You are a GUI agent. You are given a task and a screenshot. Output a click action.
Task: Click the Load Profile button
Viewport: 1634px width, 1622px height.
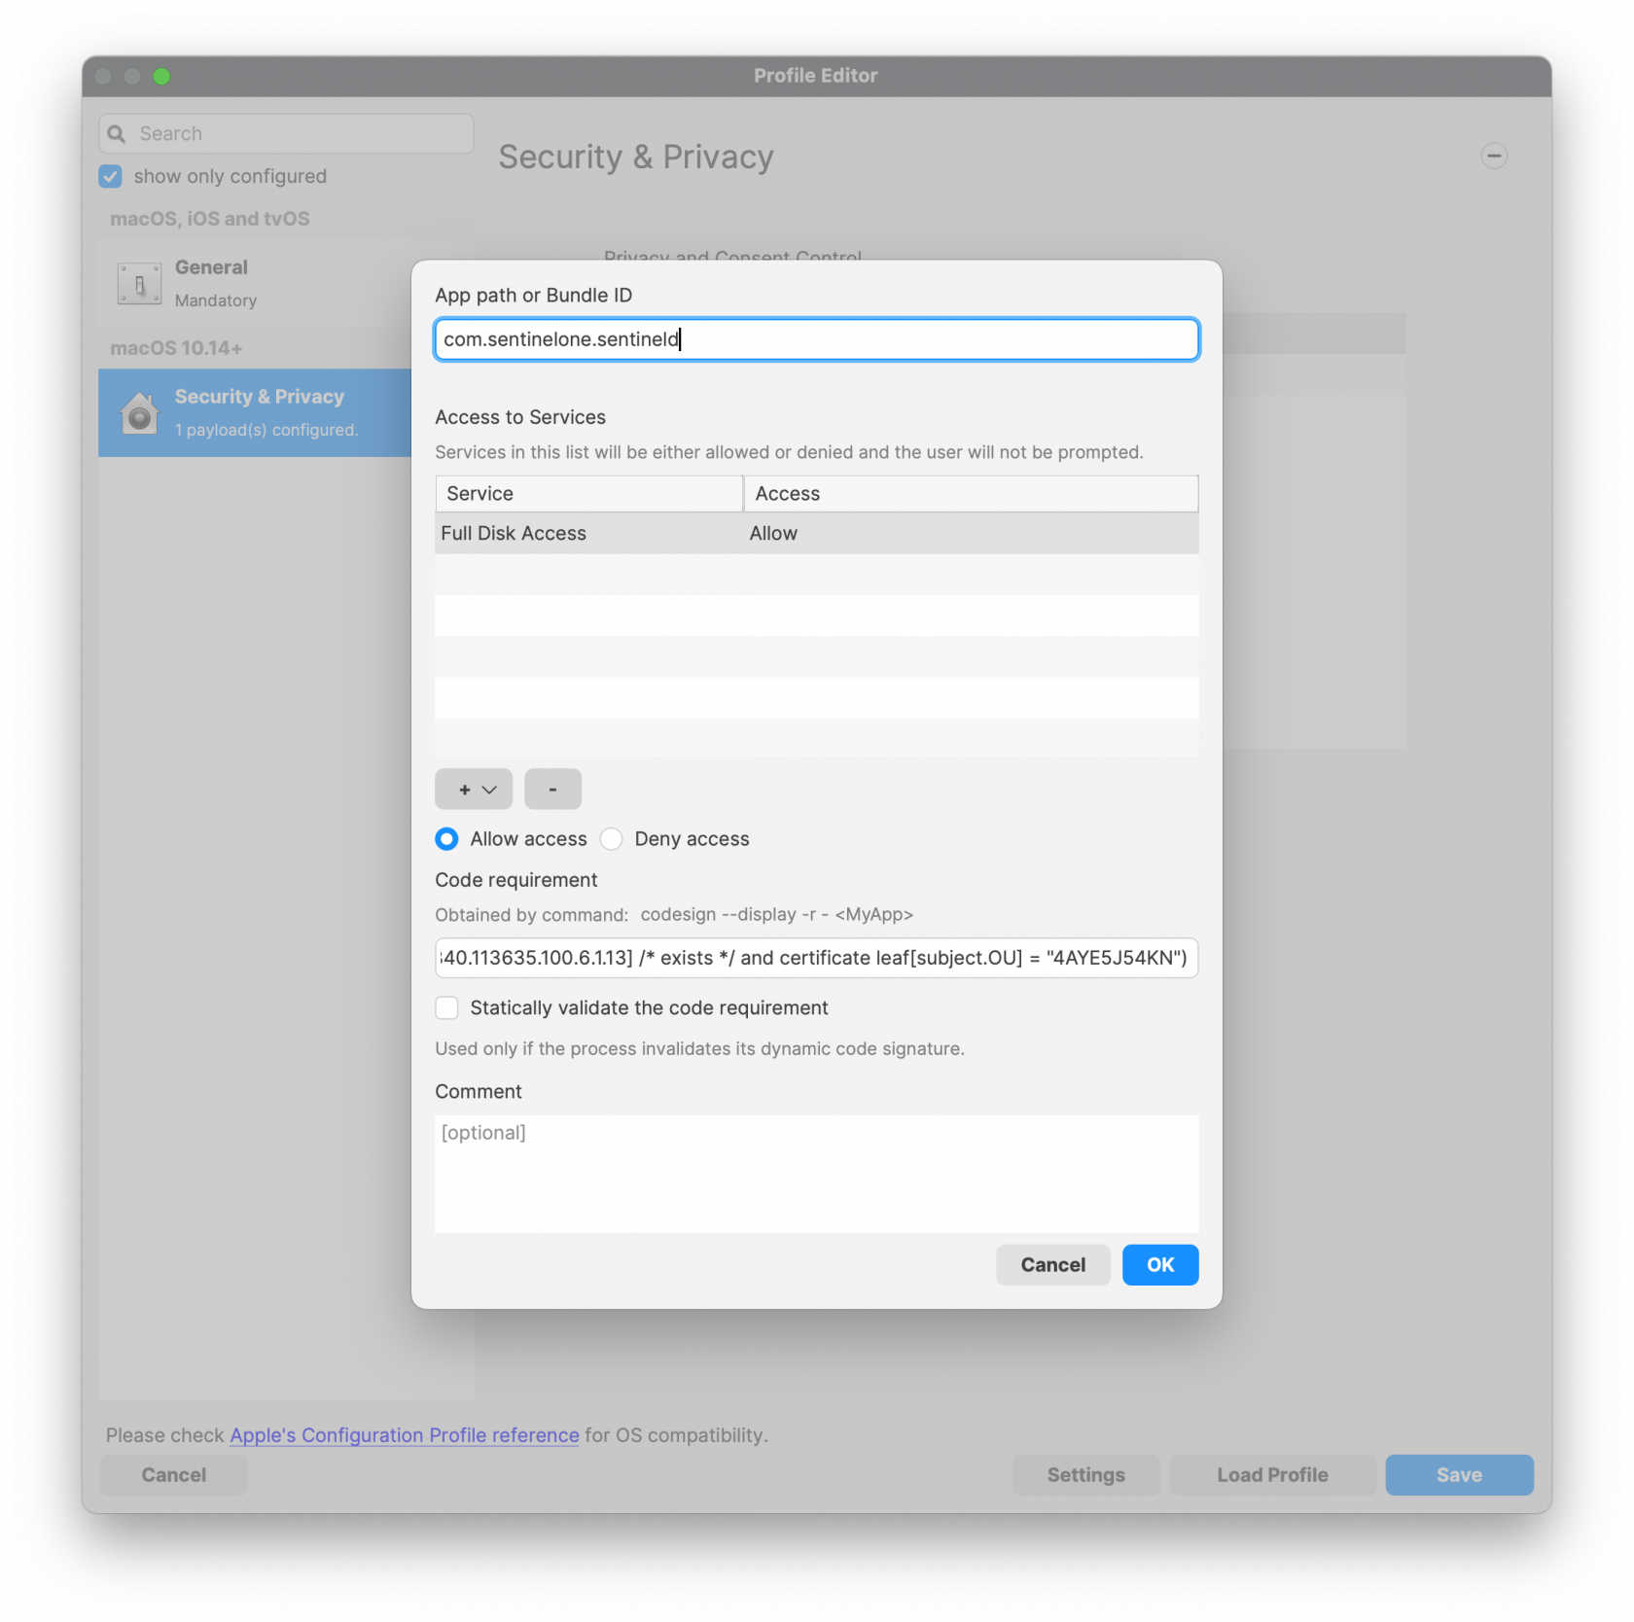(x=1272, y=1474)
